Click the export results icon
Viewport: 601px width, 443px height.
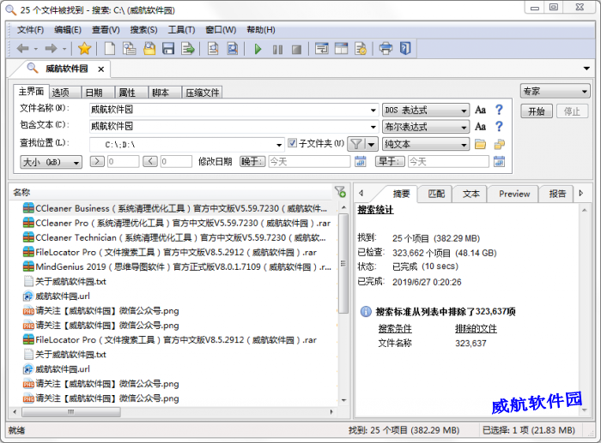tap(188, 49)
